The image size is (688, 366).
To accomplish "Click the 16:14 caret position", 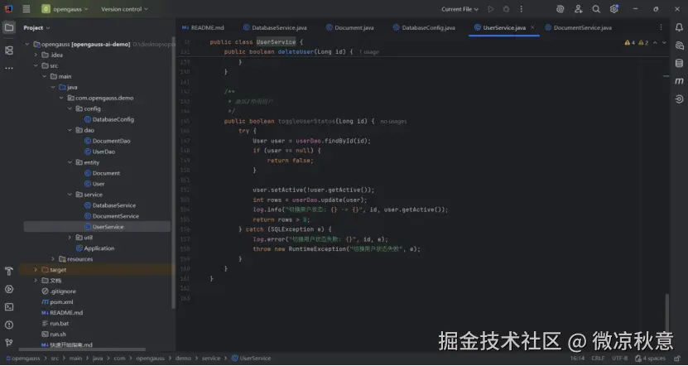I will [577, 359].
